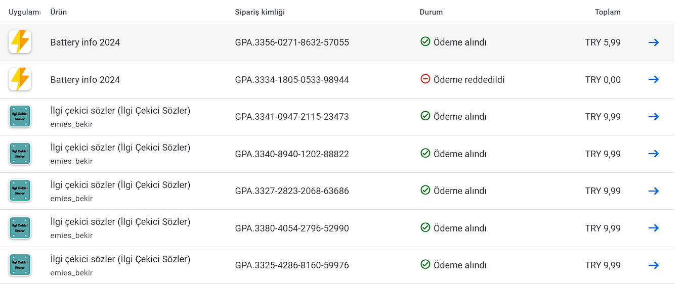
Task: Click İlgi Çekici Sözler app icon for order ending 59976
Action: coord(20,265)
